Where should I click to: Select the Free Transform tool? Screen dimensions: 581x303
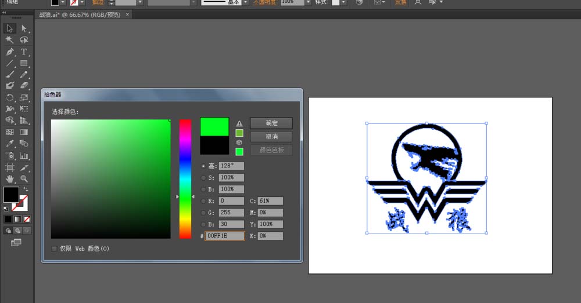[24, 109]
